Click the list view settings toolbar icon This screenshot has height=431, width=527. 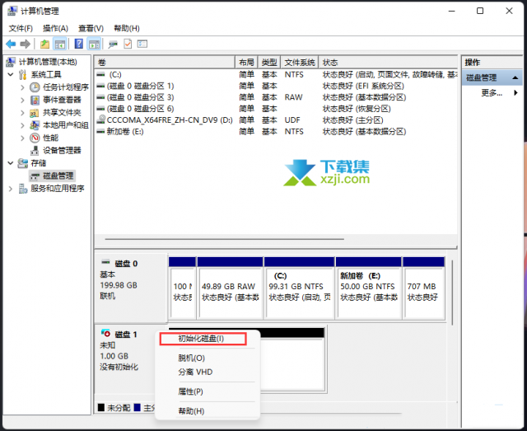[x=142, y=44]
